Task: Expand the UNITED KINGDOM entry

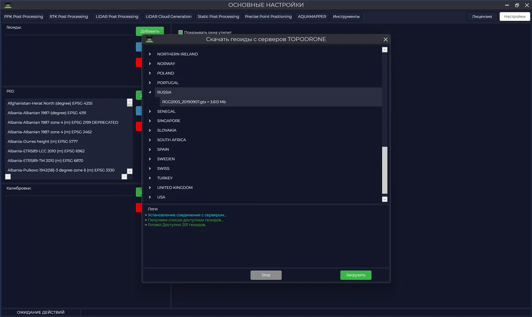Action: coord(150,188)
